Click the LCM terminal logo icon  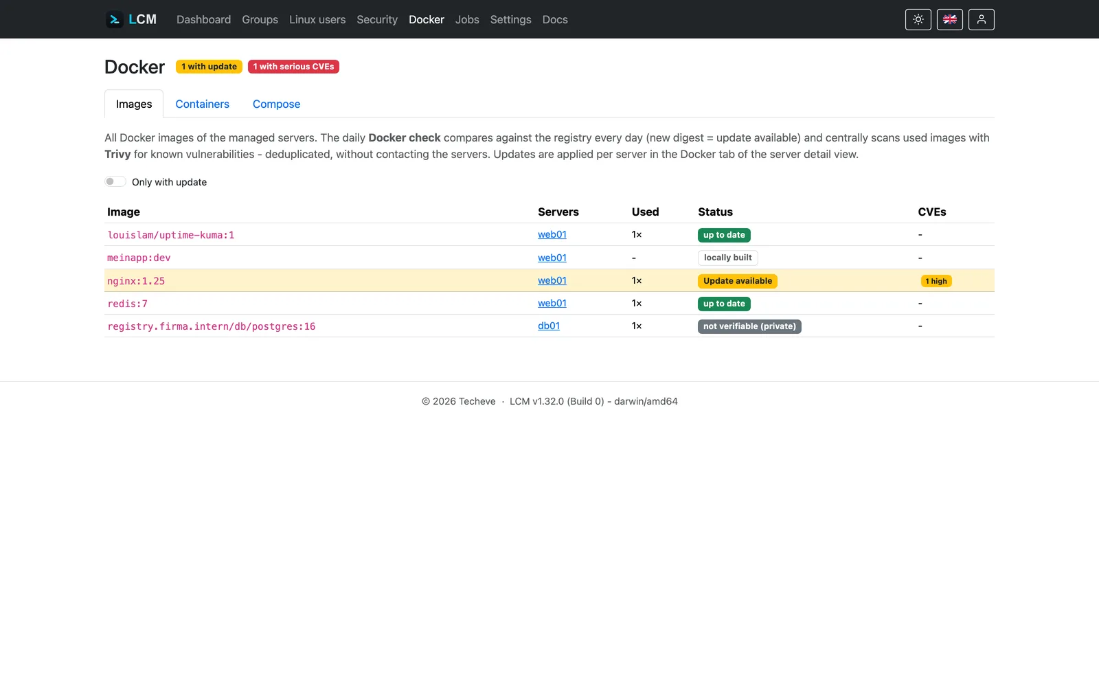coord(114,19)
